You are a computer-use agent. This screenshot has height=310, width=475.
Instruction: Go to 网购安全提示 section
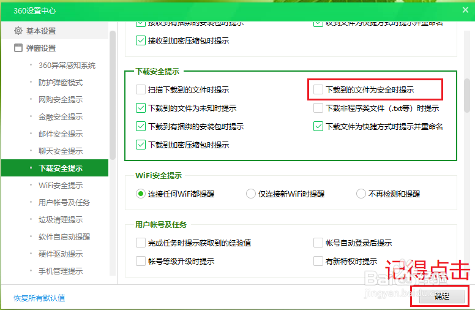pos(61,99)
